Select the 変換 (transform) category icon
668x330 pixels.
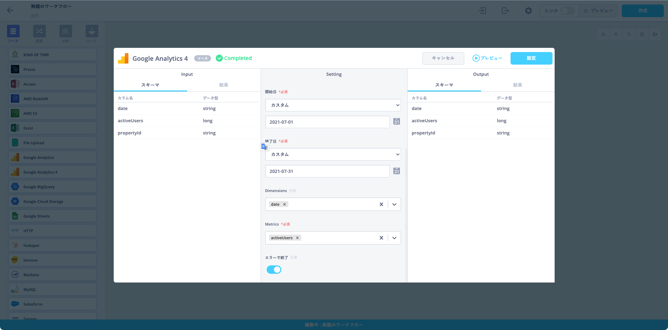pyautogui.click(x=39, y=31)
